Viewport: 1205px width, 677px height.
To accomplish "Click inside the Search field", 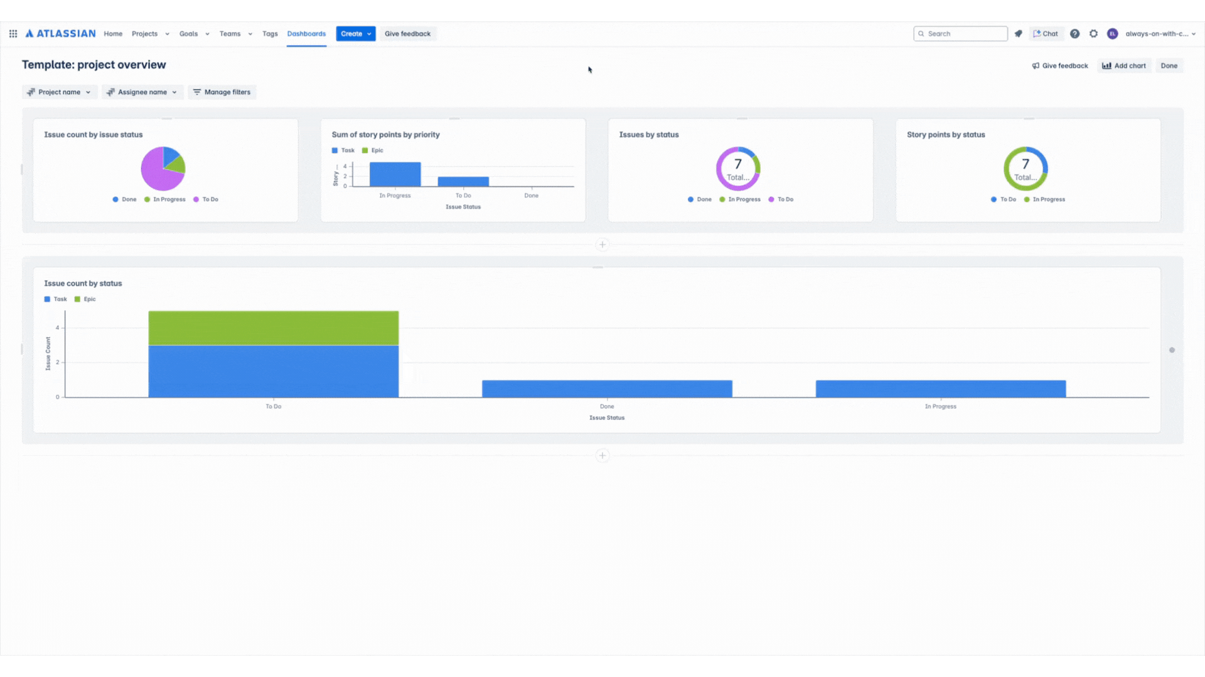I will (960, 33).
